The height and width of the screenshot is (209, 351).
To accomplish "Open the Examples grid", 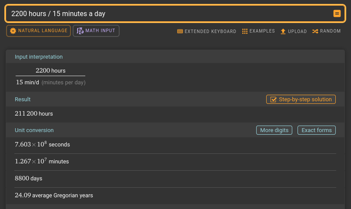I will point(258,31).
